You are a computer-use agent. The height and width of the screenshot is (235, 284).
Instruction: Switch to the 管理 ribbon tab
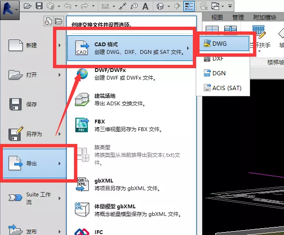coord(238,17)
